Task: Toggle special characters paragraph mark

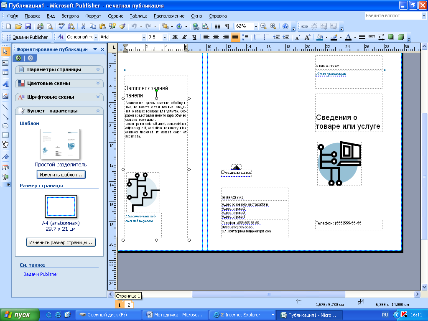Action: click(227, 26)
